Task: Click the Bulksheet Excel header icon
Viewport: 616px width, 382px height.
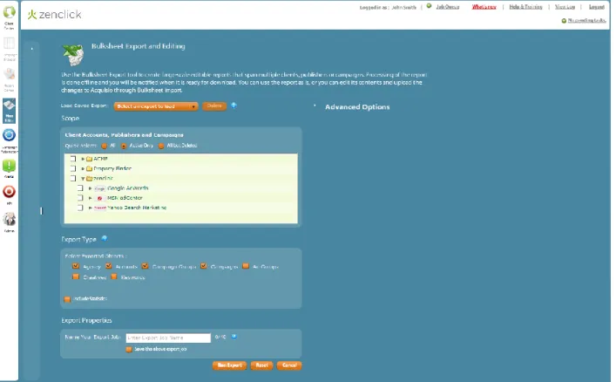Action: coord(73,54)
